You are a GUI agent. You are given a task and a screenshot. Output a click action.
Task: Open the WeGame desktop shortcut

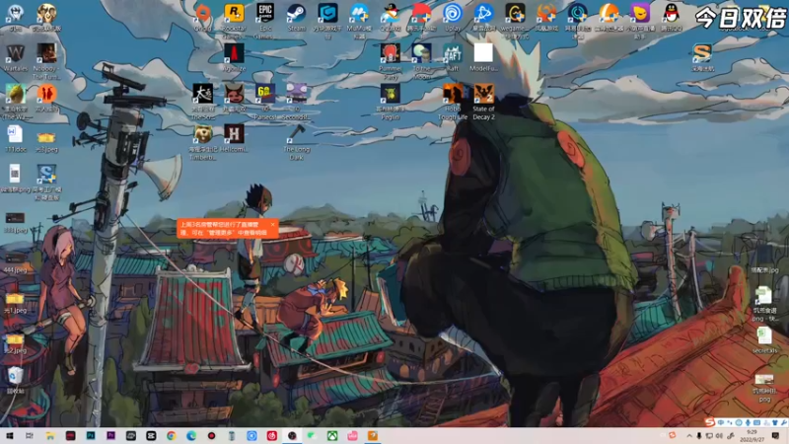515,13
